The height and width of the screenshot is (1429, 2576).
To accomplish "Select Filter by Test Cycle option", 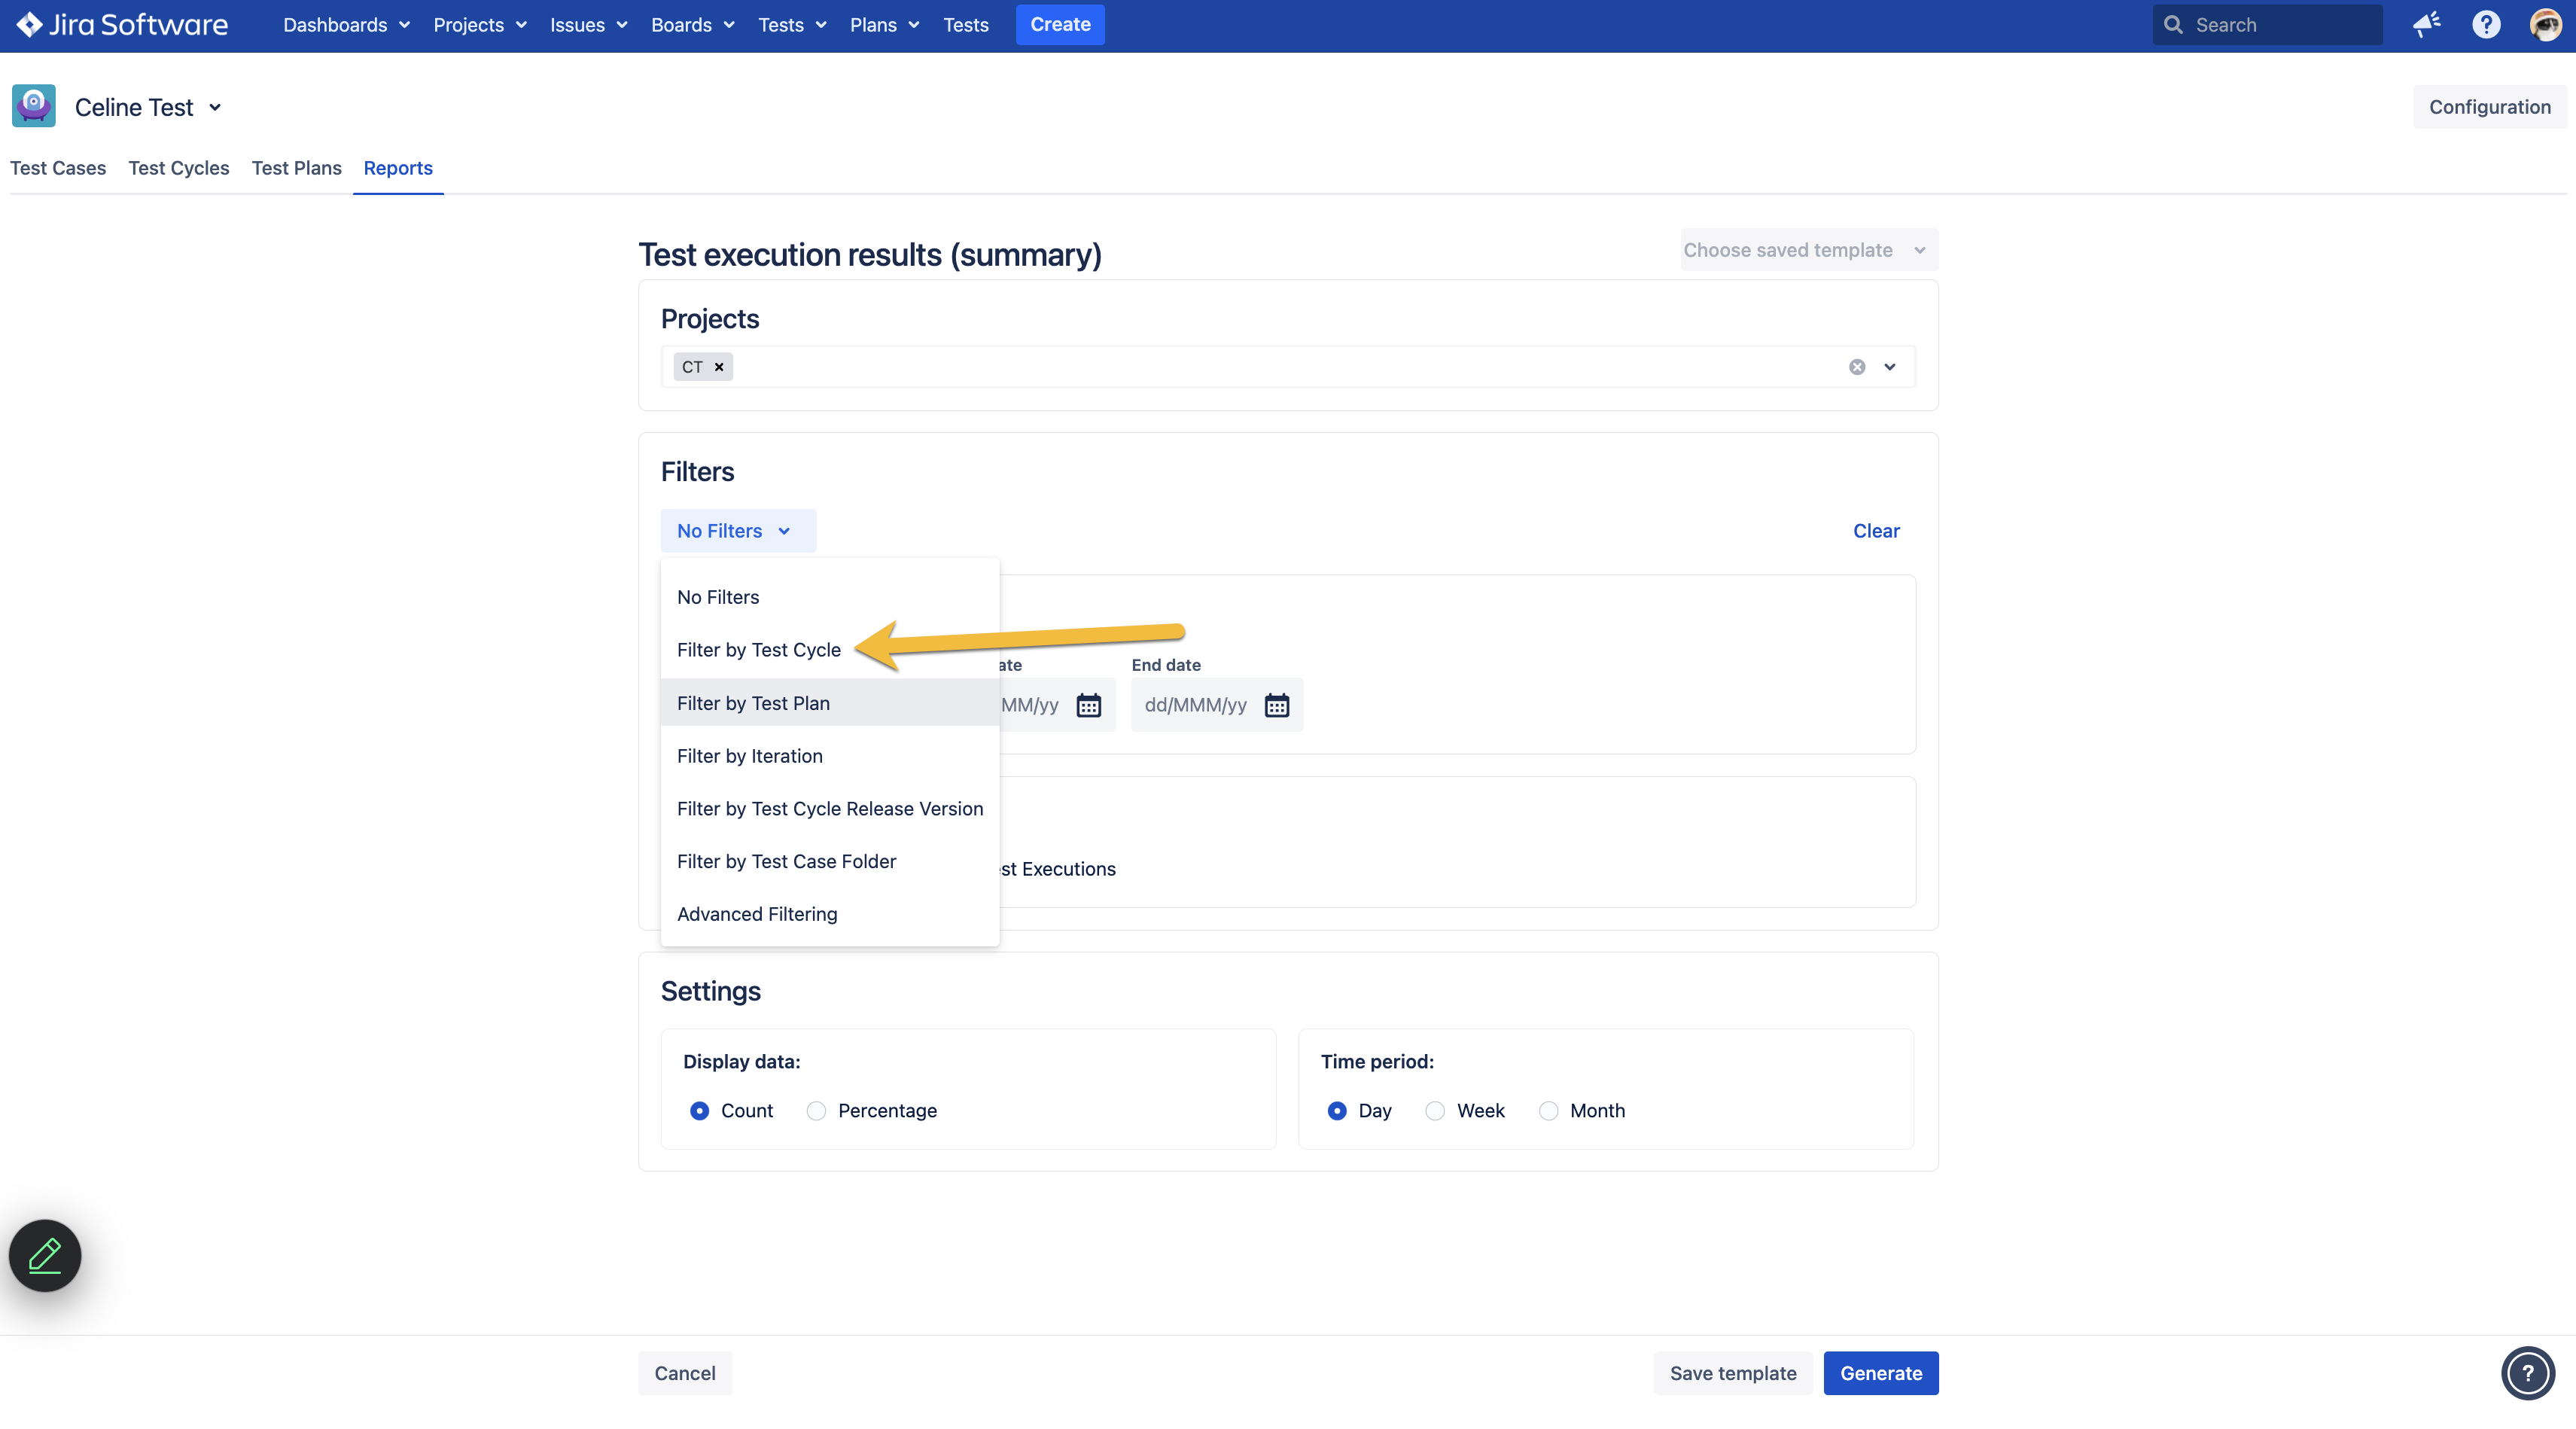I will point(758,650).
